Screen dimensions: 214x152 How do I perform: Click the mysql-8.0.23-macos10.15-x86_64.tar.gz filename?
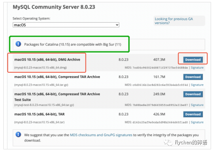[42, 85]
